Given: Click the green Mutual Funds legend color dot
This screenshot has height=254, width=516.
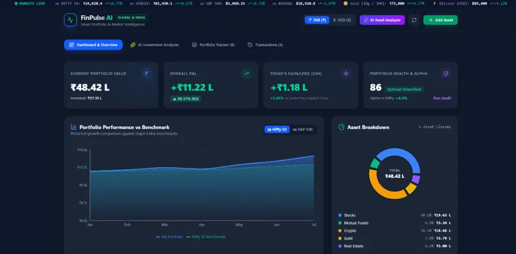Looking at the screenshot, I should click(x=340, y=223).
